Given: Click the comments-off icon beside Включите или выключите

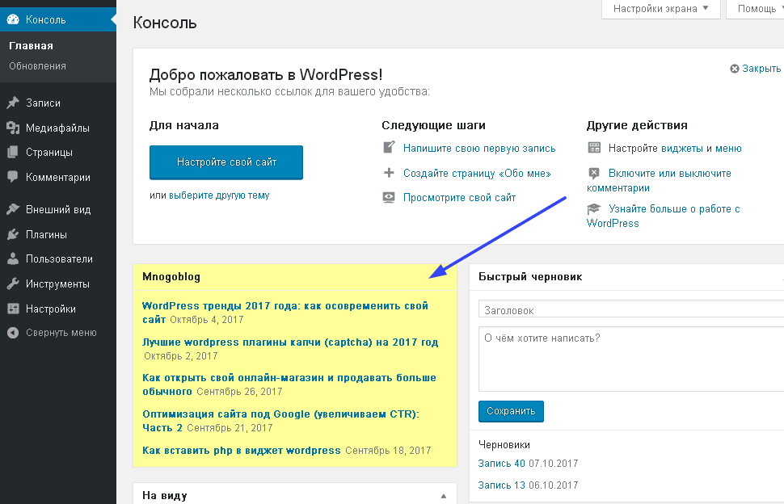Looking at the screenshot, I should coord(594,173).
